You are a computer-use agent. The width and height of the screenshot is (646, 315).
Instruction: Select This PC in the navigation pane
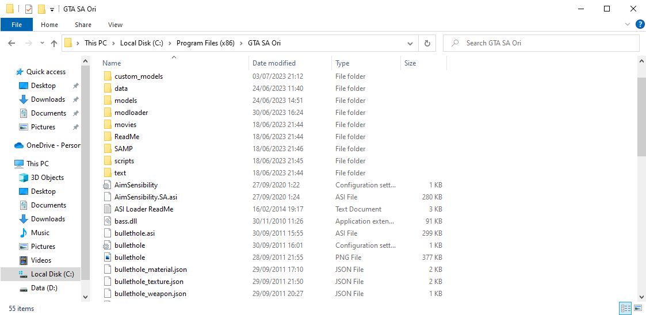tap(37, 163)
